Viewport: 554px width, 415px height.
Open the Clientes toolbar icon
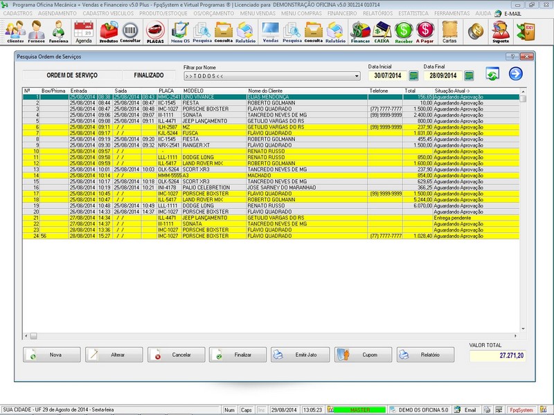[x=15, y=31]
